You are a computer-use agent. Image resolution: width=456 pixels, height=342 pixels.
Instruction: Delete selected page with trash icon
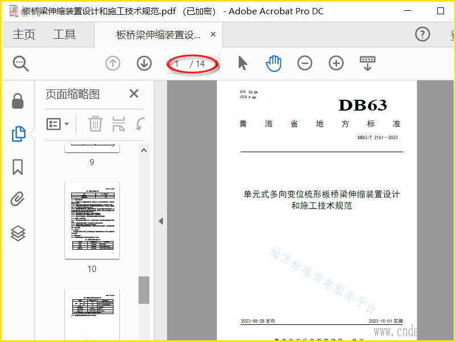pos(95,124)
